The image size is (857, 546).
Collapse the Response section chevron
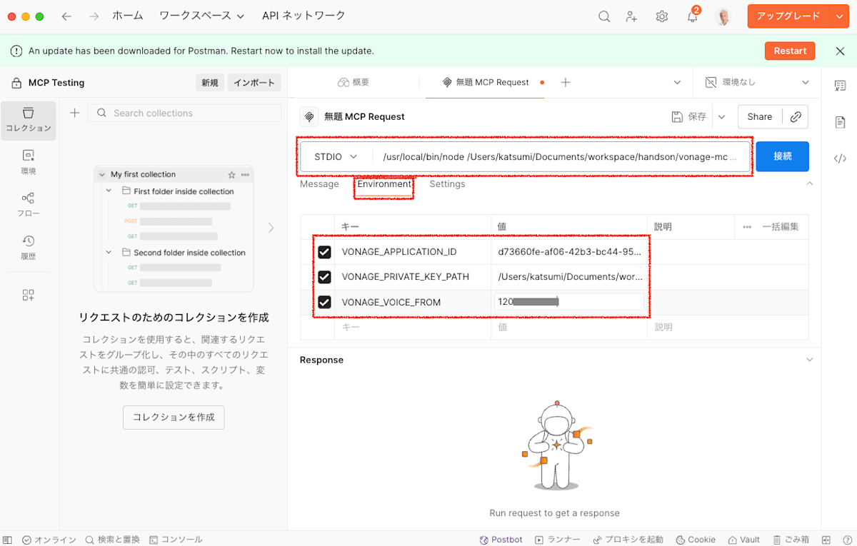coord(809,360)
